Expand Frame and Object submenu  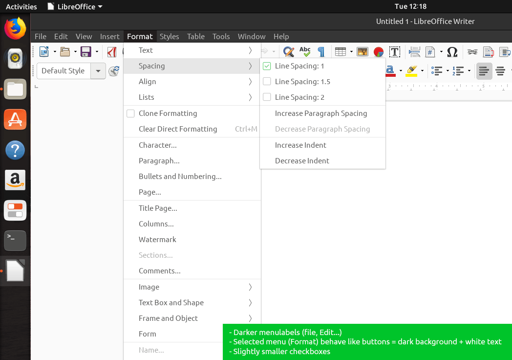tap(192, 318)
